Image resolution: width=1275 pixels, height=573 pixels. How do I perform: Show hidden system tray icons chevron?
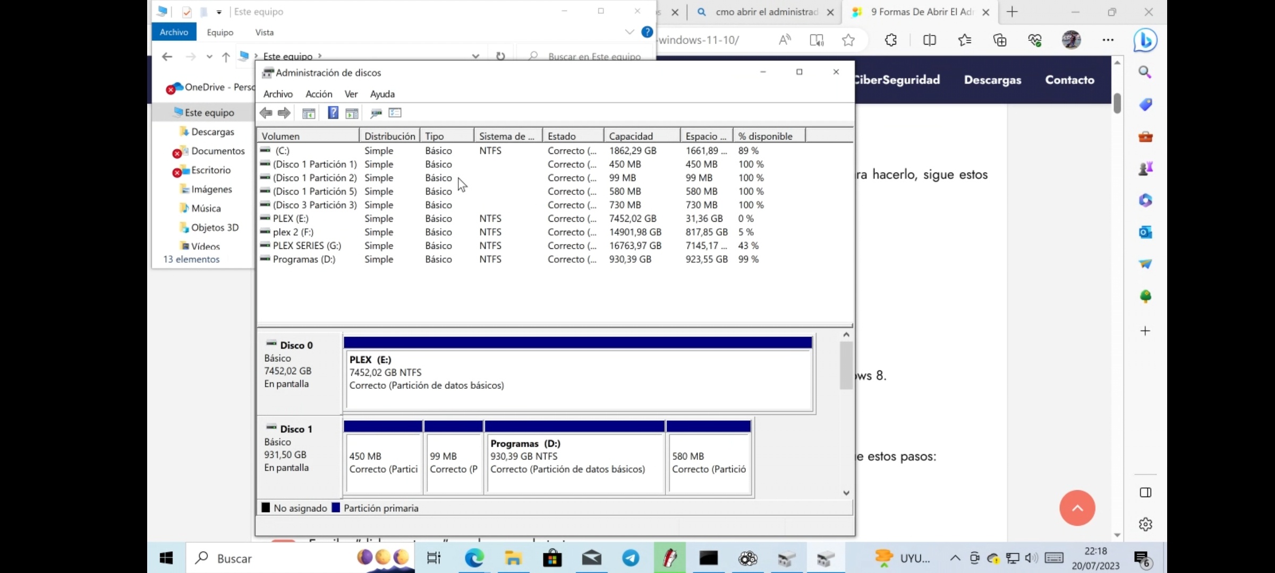pyautogui.click(x=955, y=558)
